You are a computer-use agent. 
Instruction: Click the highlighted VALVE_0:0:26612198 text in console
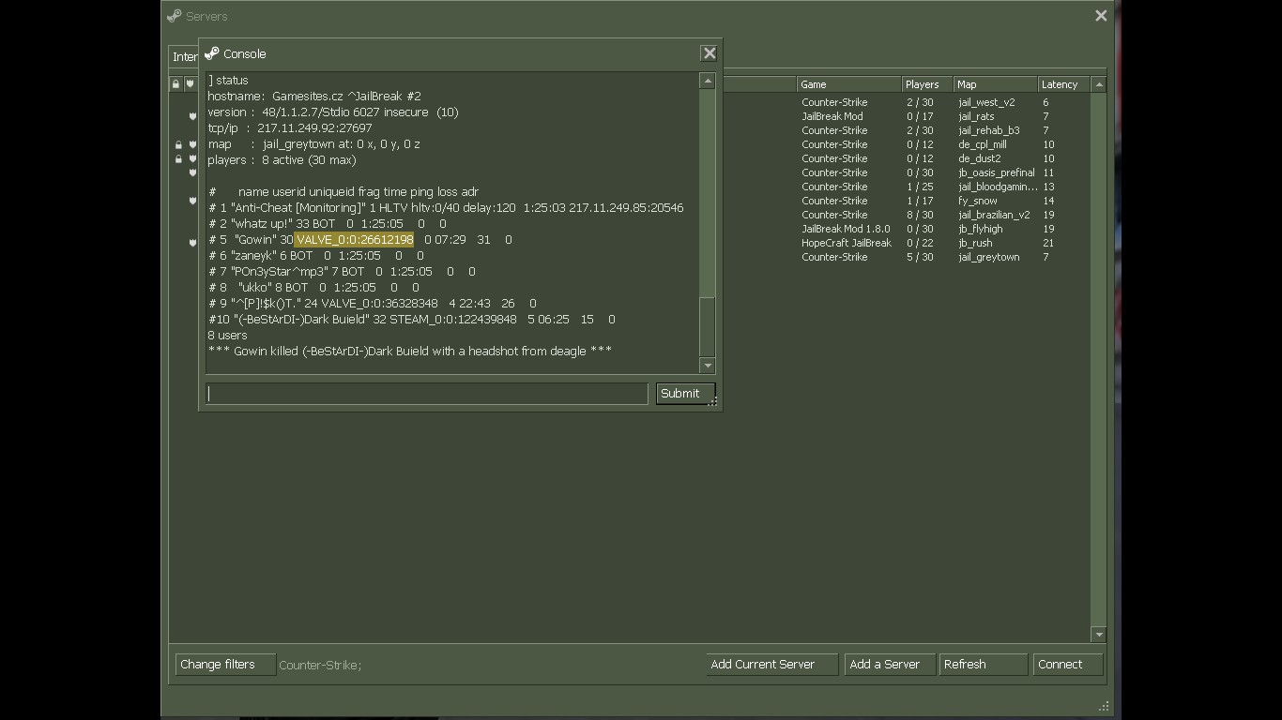(x=355, y=240)
